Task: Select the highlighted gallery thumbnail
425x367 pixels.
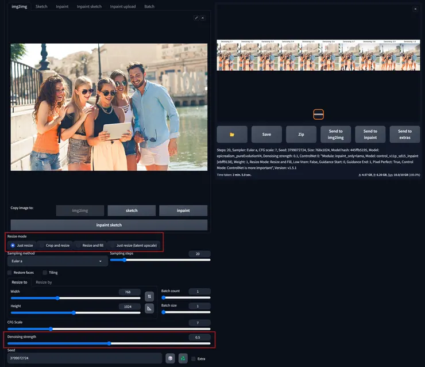Action: click(x=319, y=114)
